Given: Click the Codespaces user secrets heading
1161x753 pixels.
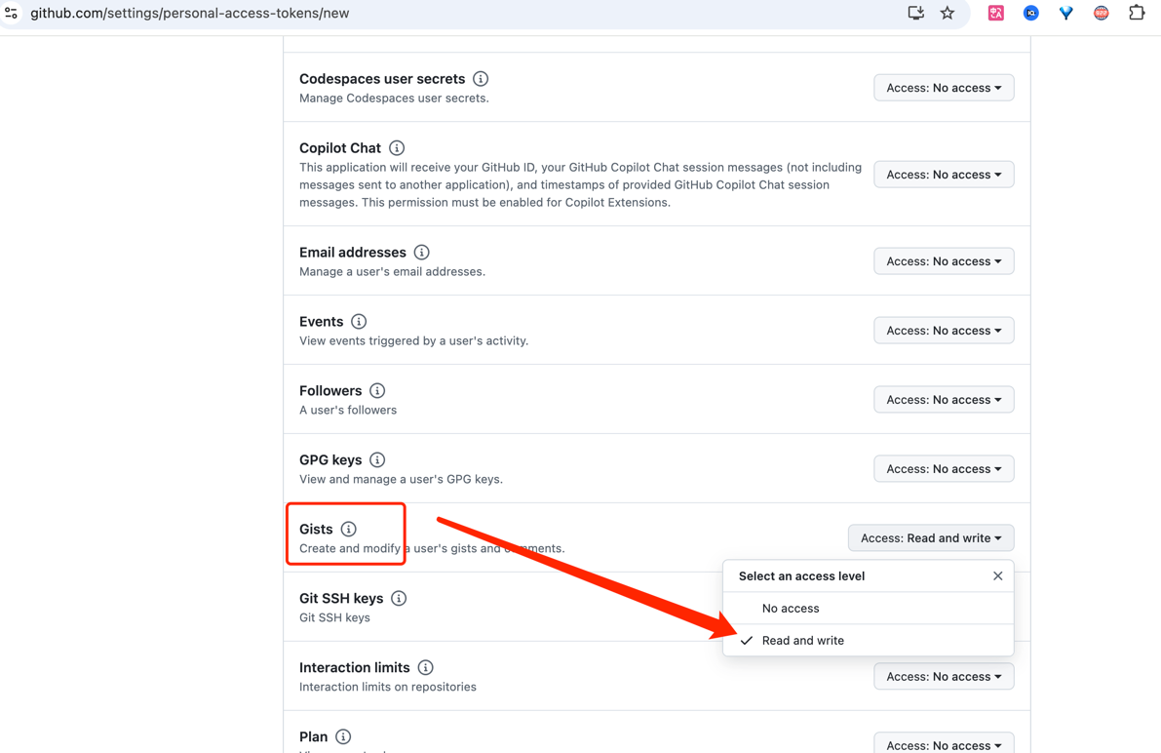Looking at the screenshot, I should (x=382, y=79).
